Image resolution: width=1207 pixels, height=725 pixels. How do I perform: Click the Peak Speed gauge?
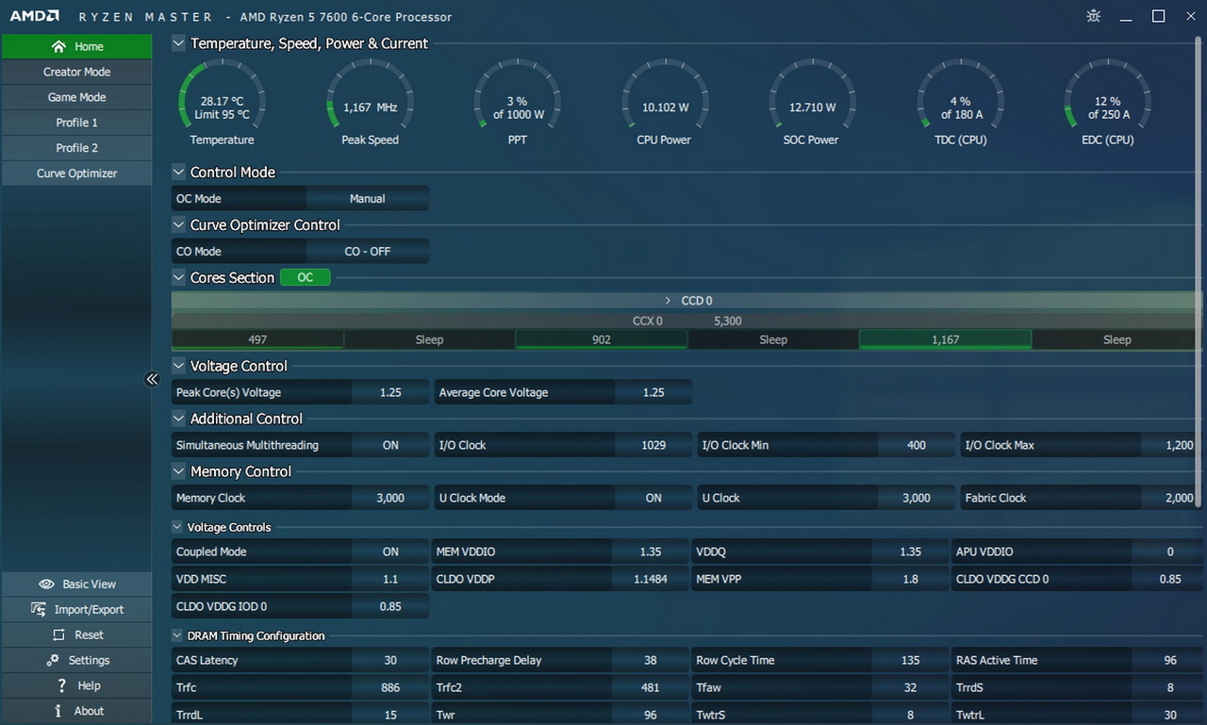[x=370, y=103]
